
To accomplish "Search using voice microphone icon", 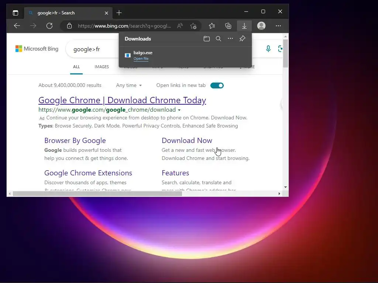I will point(268,49).
